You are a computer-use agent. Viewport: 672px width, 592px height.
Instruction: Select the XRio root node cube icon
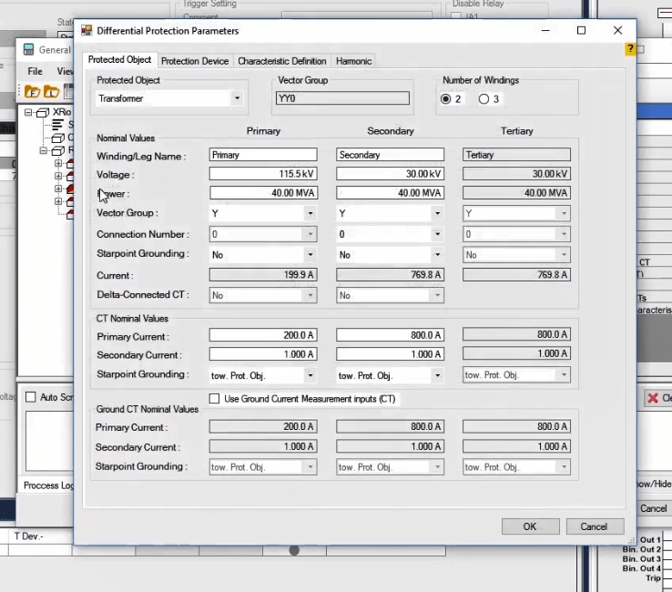point(42,113)
